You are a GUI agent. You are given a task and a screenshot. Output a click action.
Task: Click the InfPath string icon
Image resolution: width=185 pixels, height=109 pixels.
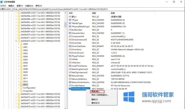pos(70,59)
